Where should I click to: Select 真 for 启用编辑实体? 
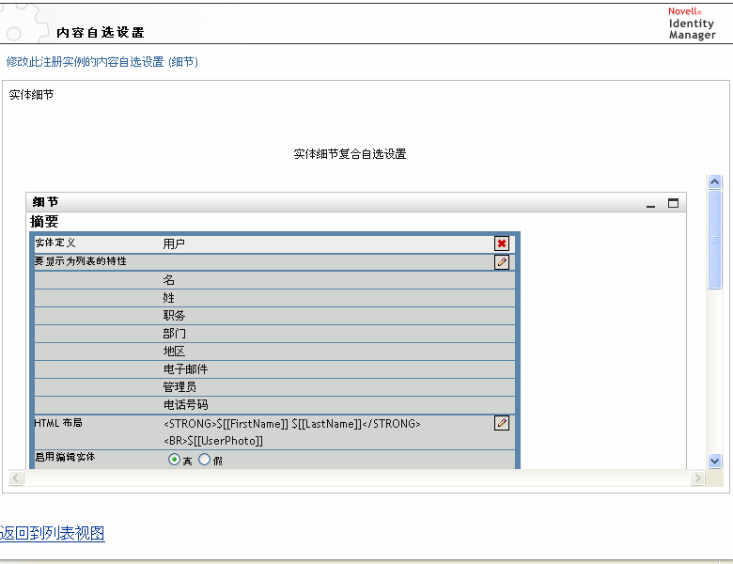coord(174,460)
